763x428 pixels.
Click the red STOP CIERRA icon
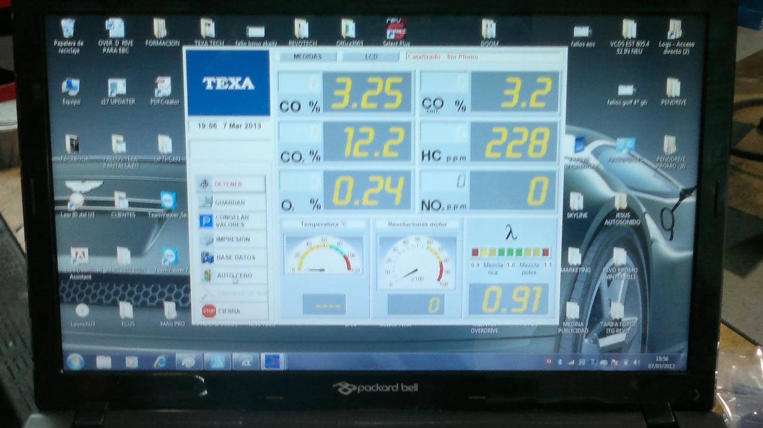(209, 311)
